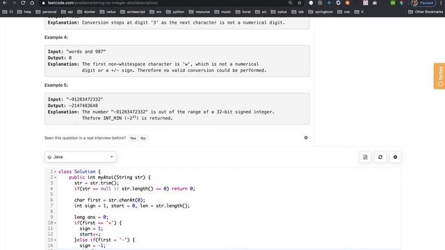The width and height of the screenshot is (445, 250).
Task: Click the green square extension icon
Action: (x=393, y=3)
